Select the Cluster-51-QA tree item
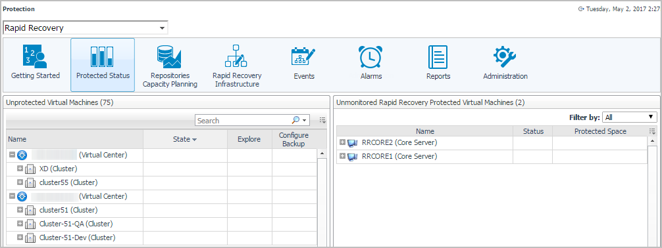Viewport: 662px width, 248px height. [76, 224]
